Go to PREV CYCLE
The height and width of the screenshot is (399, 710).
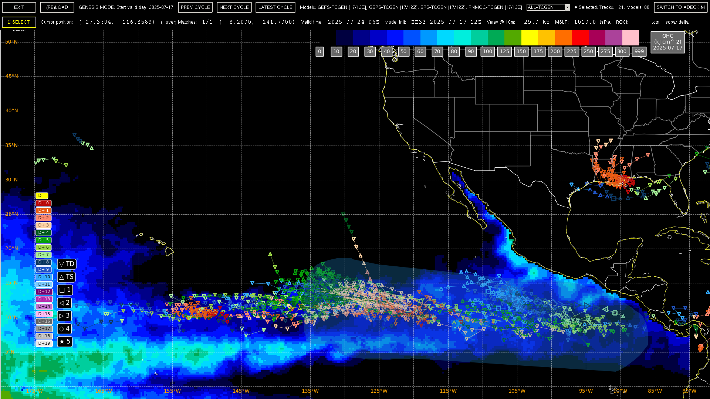[x=195, y=7]
